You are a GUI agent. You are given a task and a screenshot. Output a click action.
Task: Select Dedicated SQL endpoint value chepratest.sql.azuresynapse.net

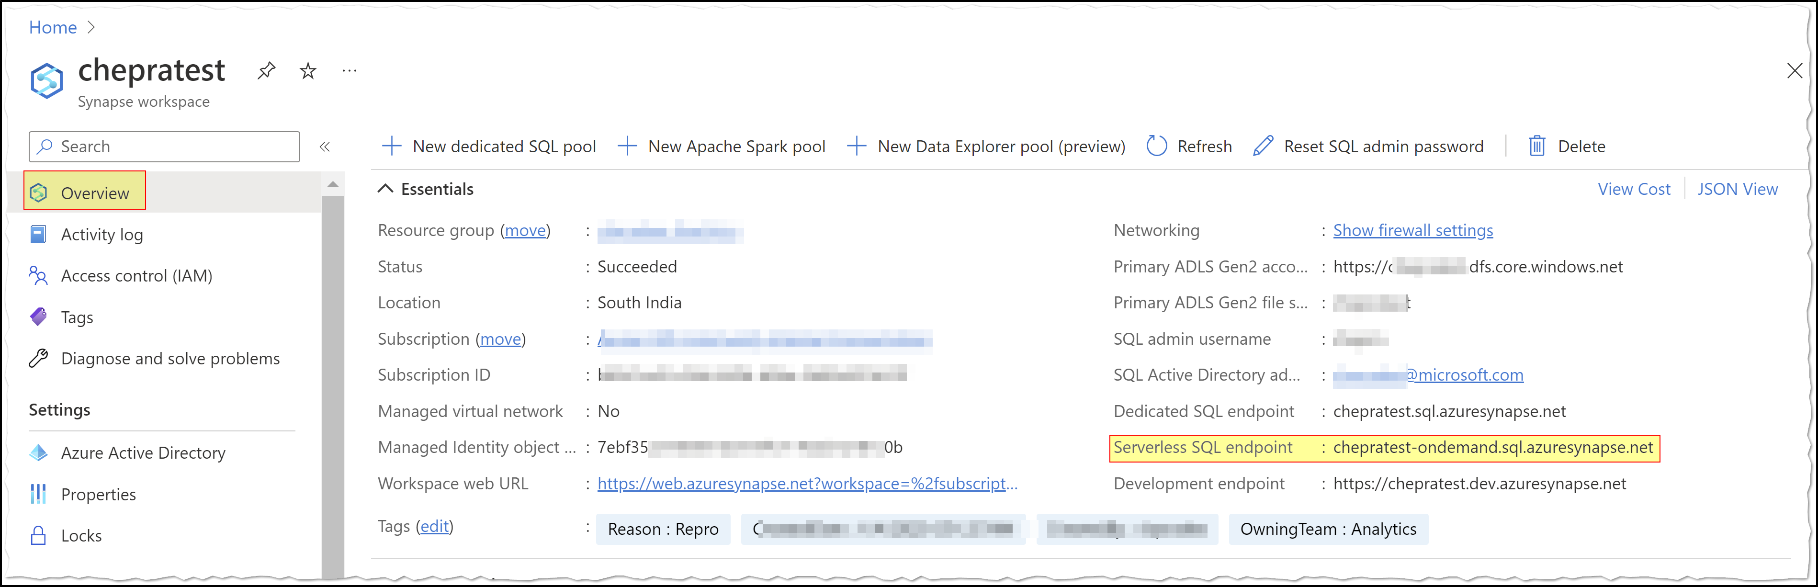(1449, 411)
